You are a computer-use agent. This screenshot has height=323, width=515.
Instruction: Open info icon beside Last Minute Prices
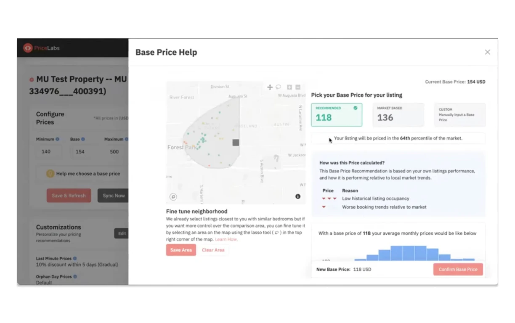pyautogui.click(x=75, y=259)
